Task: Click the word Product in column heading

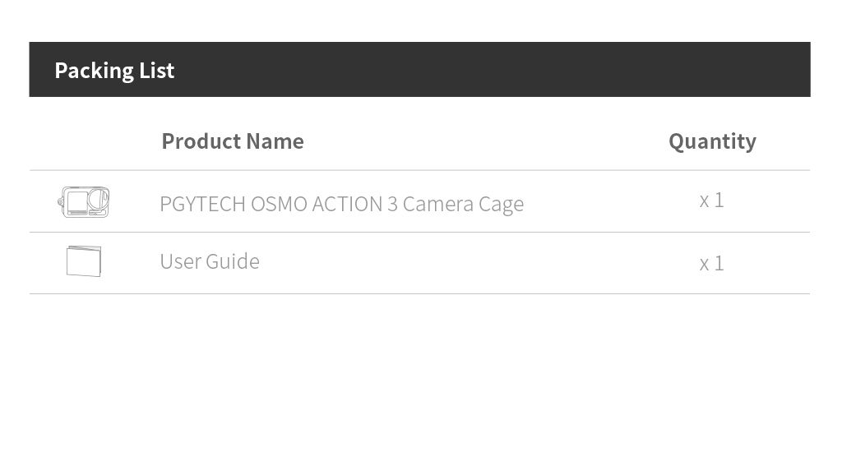Action: [201, 141]
